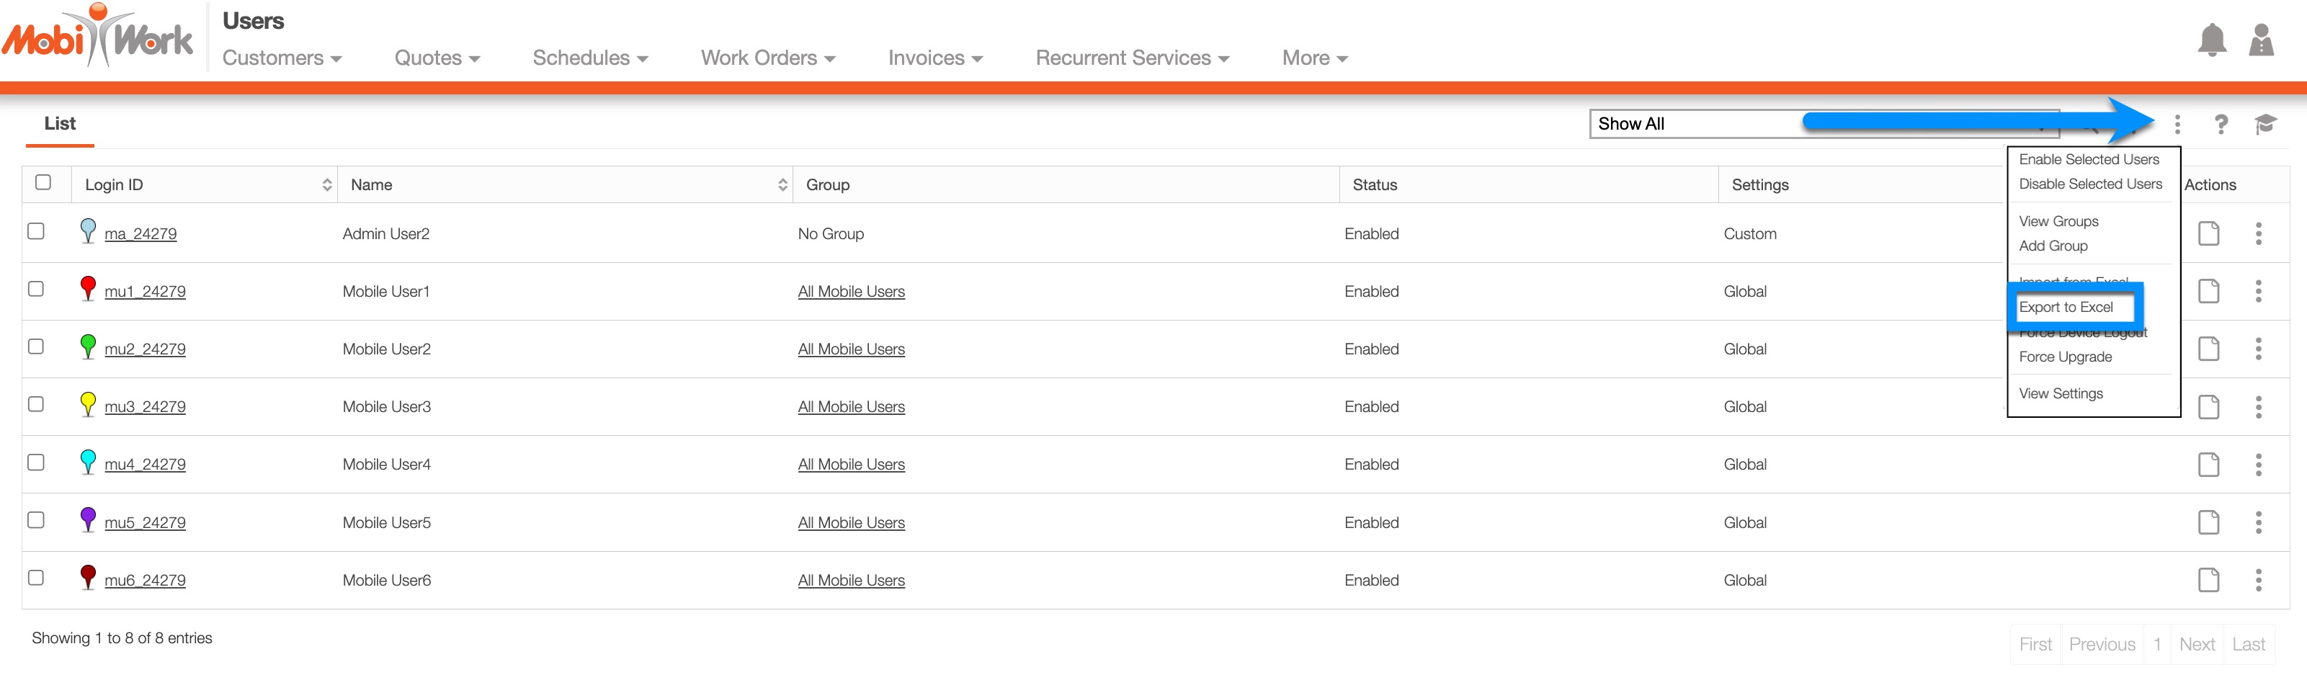This screenshot has height=693, width=2307.
Task: Click the red map pin for mu1_24279
Action: pos(88,289)
